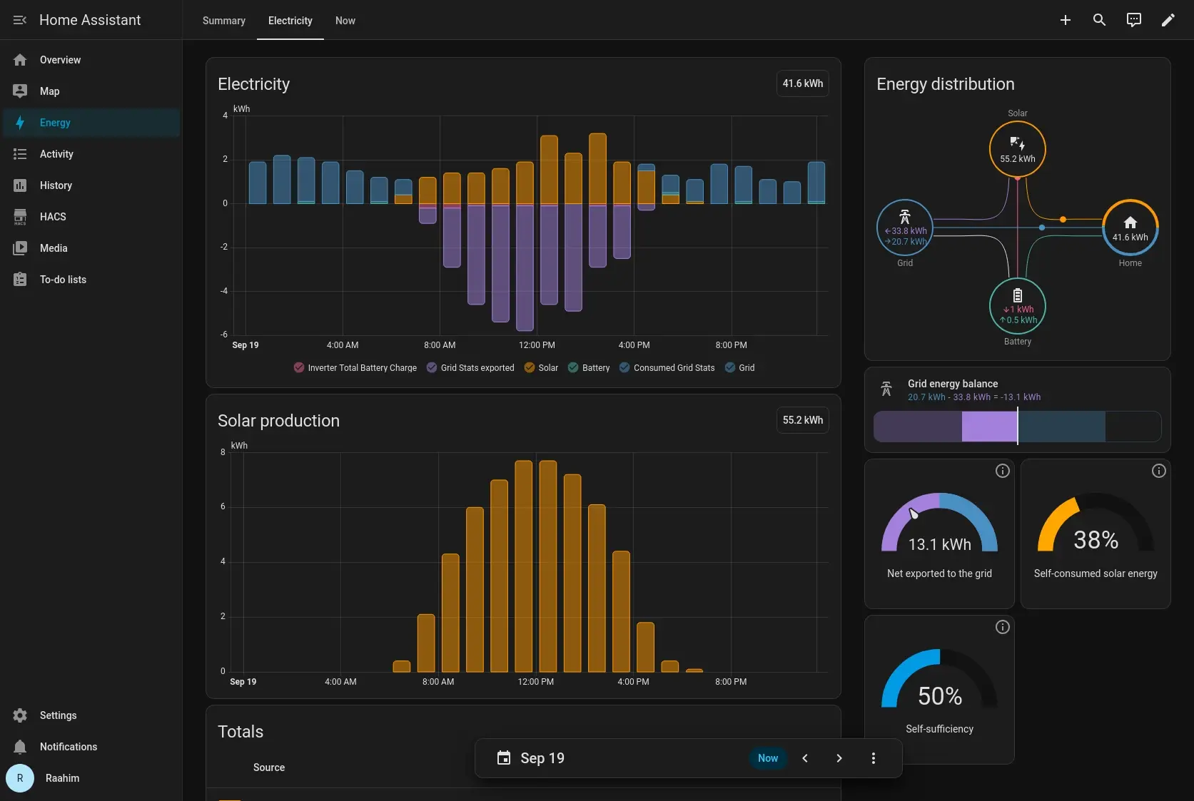Click the Home node in Energy distribution
This screenshot has height=801, width=1194.
(x=1130, y=228)
